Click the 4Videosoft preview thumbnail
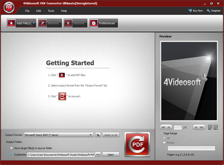Image resolution: width=224 pixels, height=165 pixels. pyautogui.click(x=189, y=81)
